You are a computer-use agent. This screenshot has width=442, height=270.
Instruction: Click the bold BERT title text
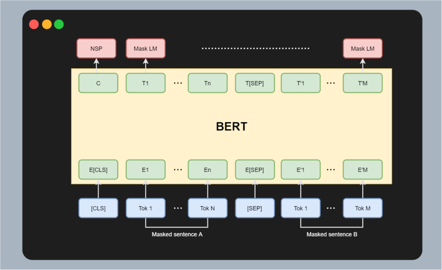[231, 127]
